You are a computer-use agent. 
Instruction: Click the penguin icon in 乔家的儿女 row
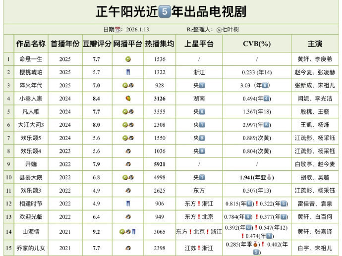(128, 248)
